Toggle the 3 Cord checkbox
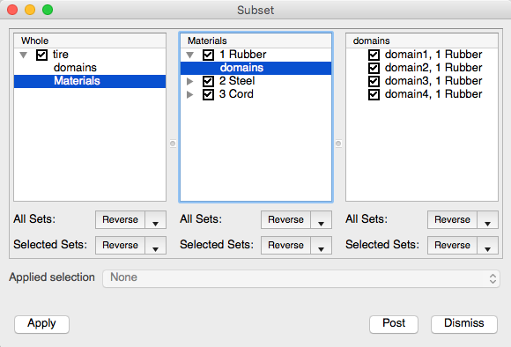The height and width of the screenshot is (347, 511). click(x=208, y=94)
